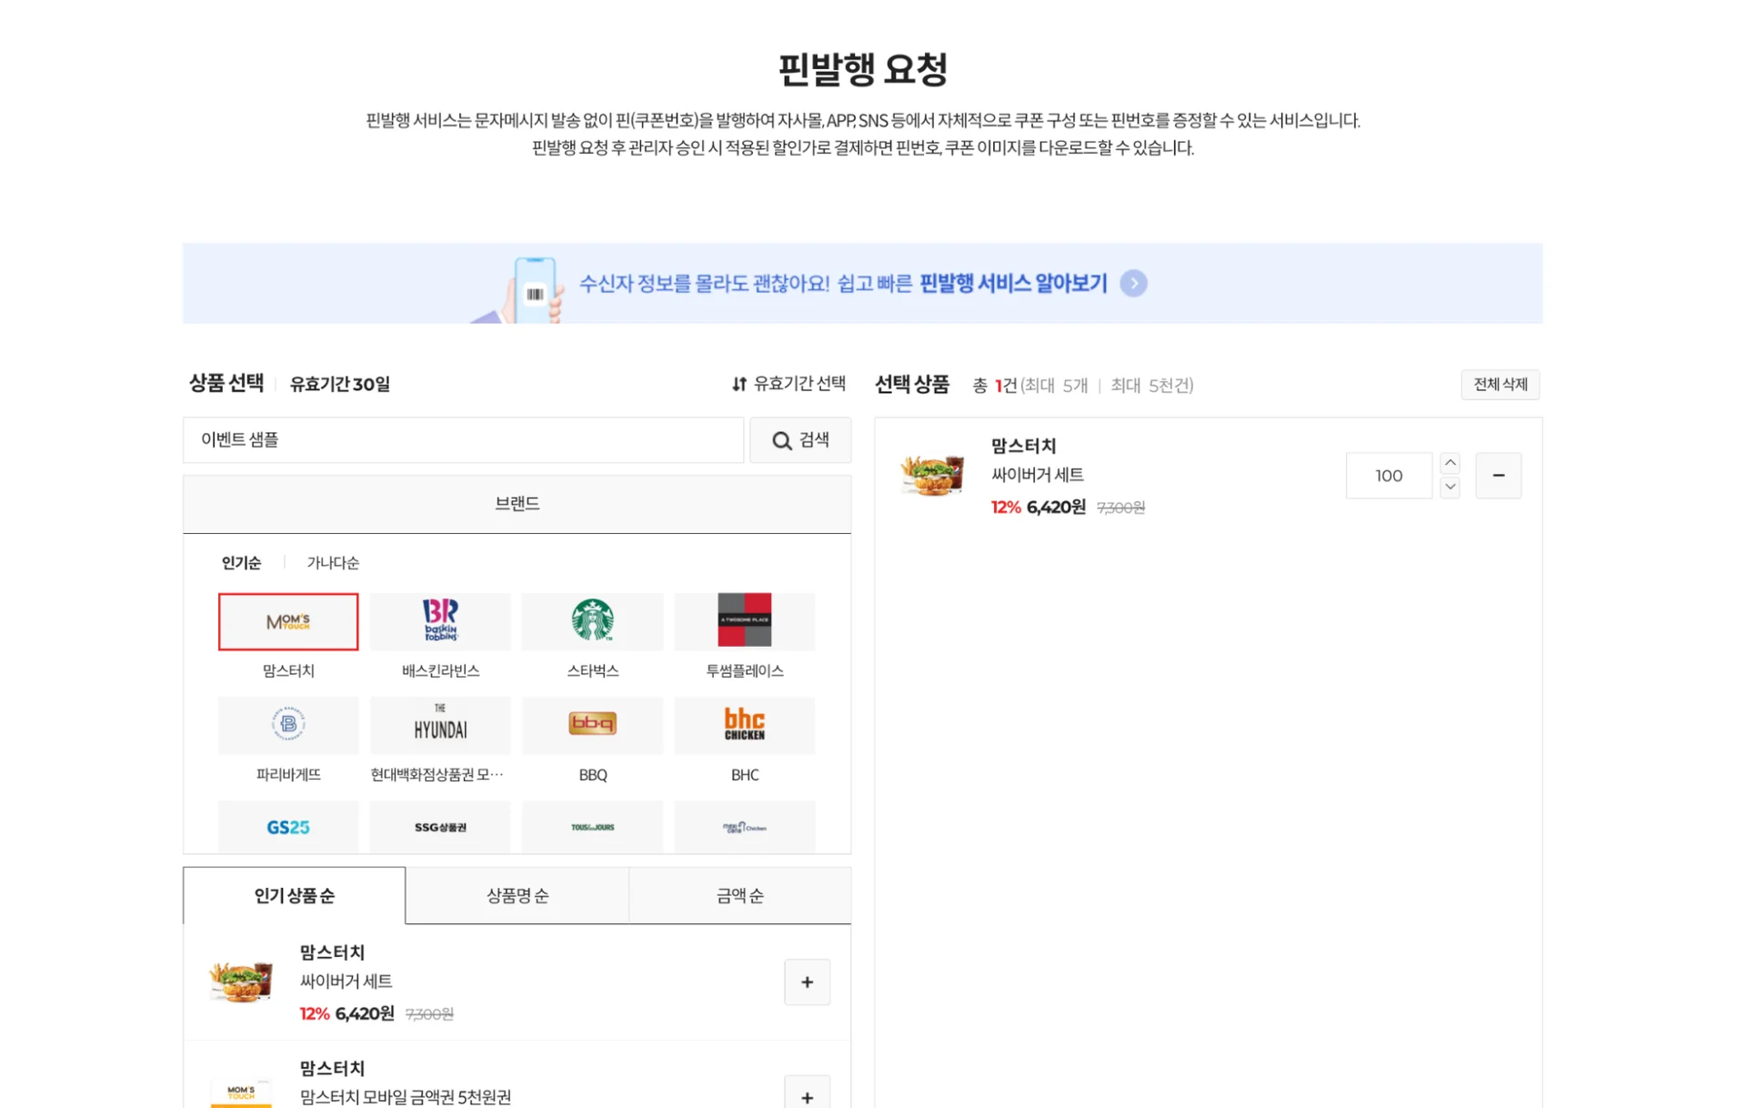Open the 금액 순 tab

coord(738,895)
